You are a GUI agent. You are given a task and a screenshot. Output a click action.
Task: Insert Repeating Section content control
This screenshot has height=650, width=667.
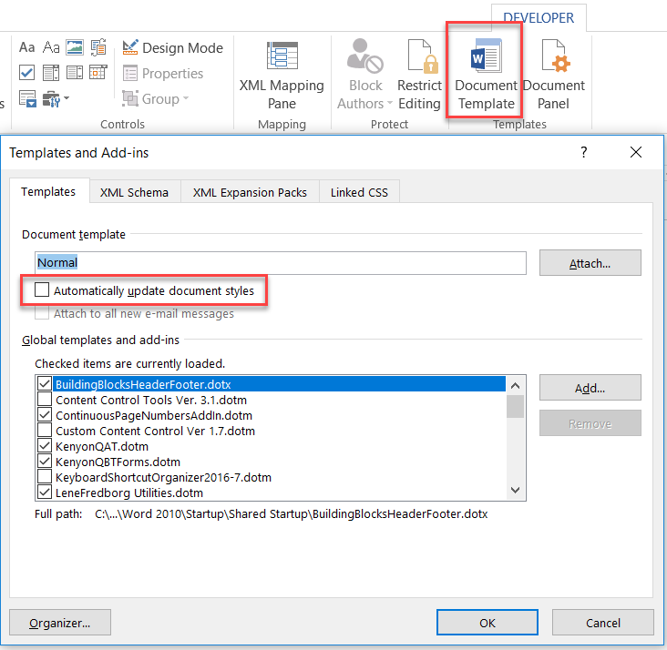coord(27,98)
